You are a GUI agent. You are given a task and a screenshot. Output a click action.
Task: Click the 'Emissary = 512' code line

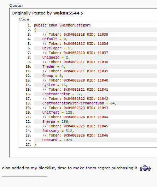pyautogui.click(x=58, y=131)
